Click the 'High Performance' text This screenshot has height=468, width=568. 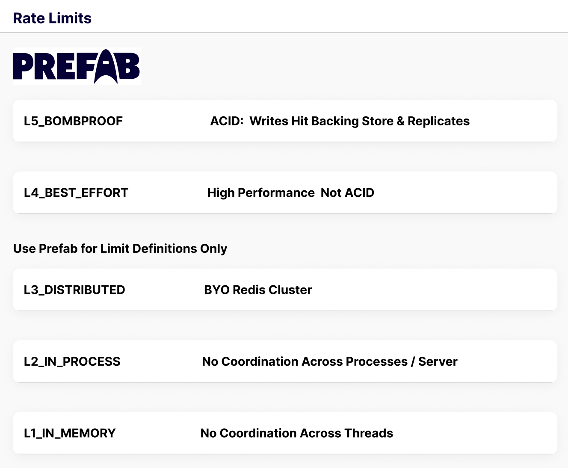coord(261,193)
